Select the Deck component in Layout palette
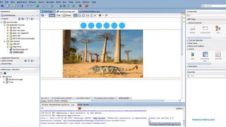 point(192,56)
